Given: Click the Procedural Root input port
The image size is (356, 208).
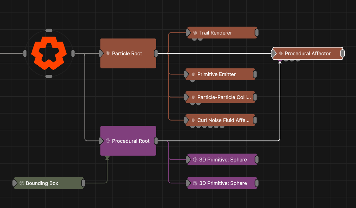Looking at the screenshot, I should (101, 141).
